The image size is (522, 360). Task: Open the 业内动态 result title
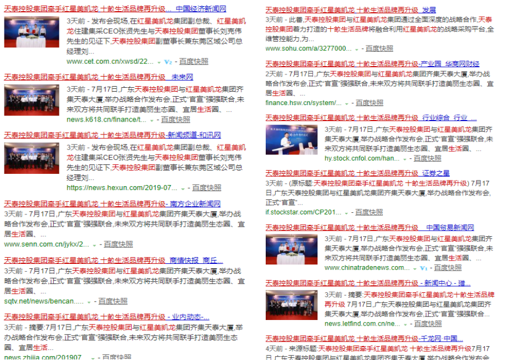pyautogui.click(x=107, y=317)
